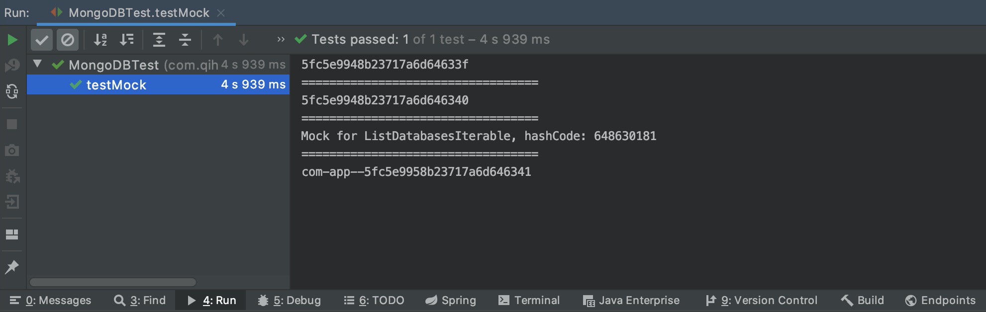Switch to the 5: Debug tool window
This screenshot has height=312, width=986.
[289, 300]
